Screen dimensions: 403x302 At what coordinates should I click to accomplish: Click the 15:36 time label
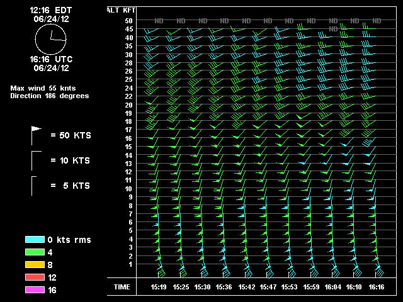(224, 287)
